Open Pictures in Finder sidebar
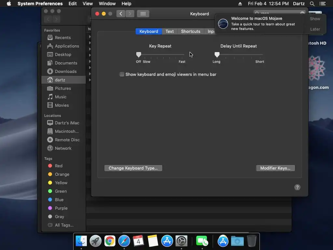This screenshot has width=333, height=250. click(x=63, y=89)
